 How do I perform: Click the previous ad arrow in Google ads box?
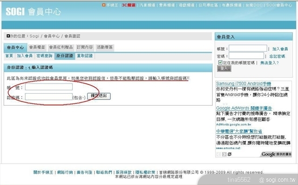[x=218, y=154]
